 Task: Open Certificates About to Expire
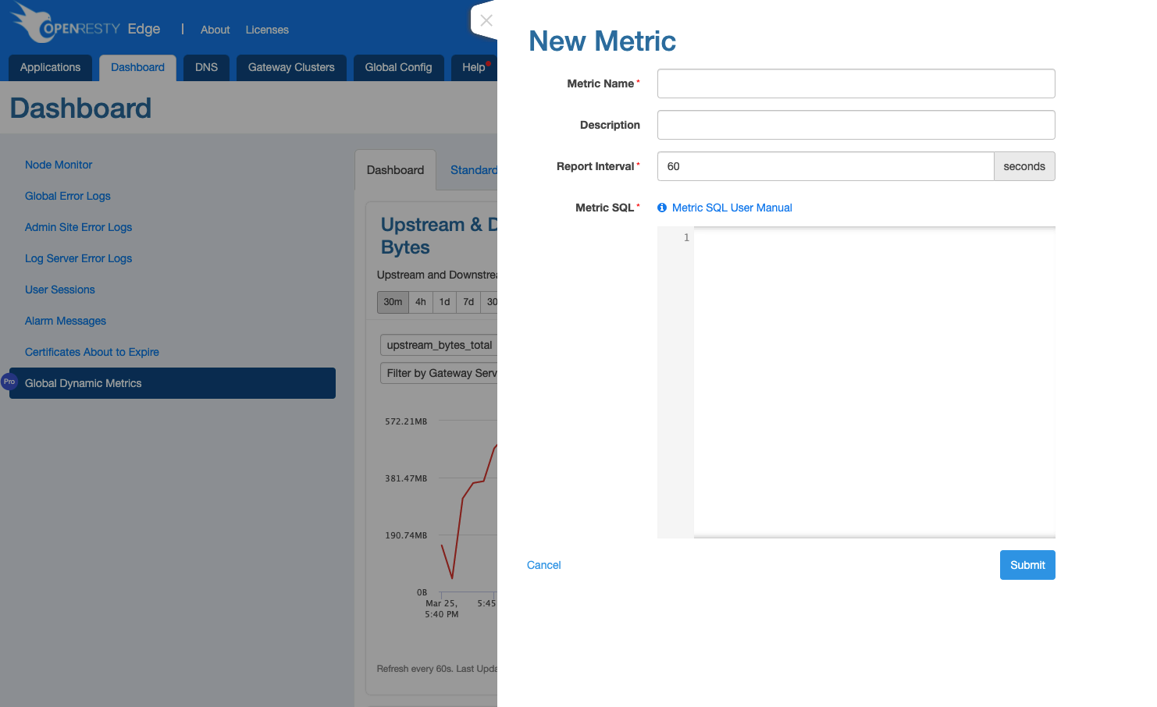(x=92, y=352)
